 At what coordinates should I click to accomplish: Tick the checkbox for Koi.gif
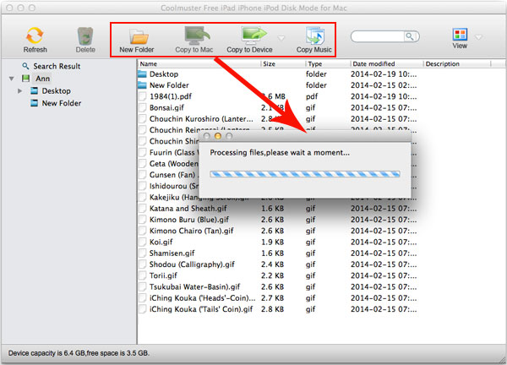click(x=142, y=242)
